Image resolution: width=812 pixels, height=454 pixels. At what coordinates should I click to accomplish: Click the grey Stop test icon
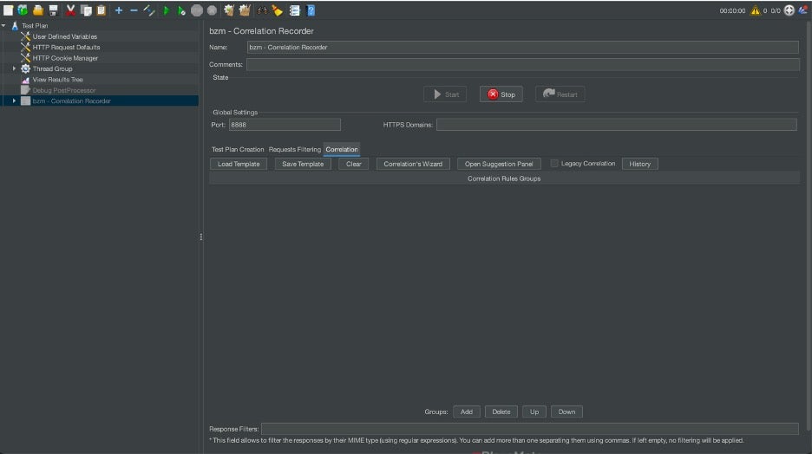click(197, 10)
